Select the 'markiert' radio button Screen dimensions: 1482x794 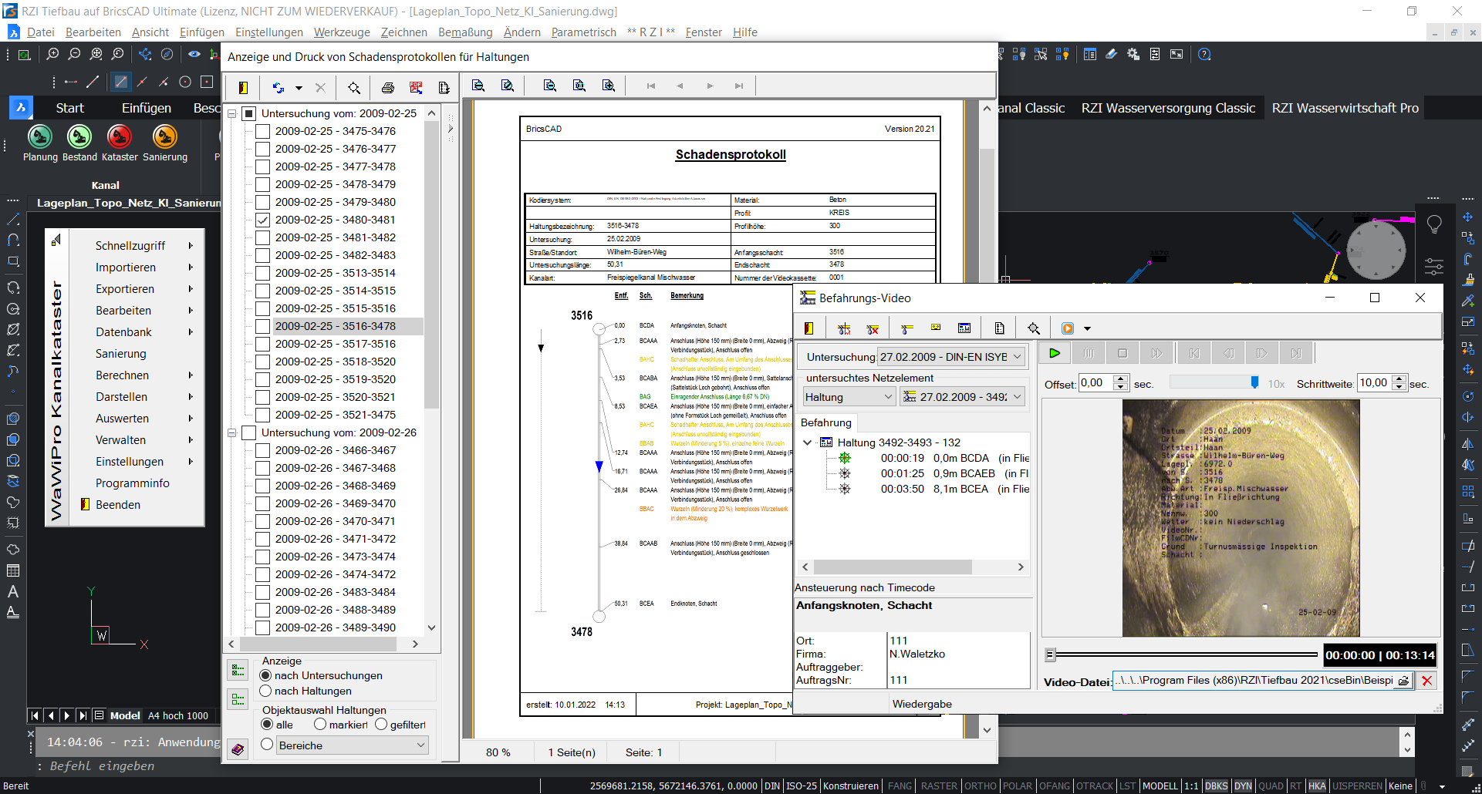pos(320,725)
